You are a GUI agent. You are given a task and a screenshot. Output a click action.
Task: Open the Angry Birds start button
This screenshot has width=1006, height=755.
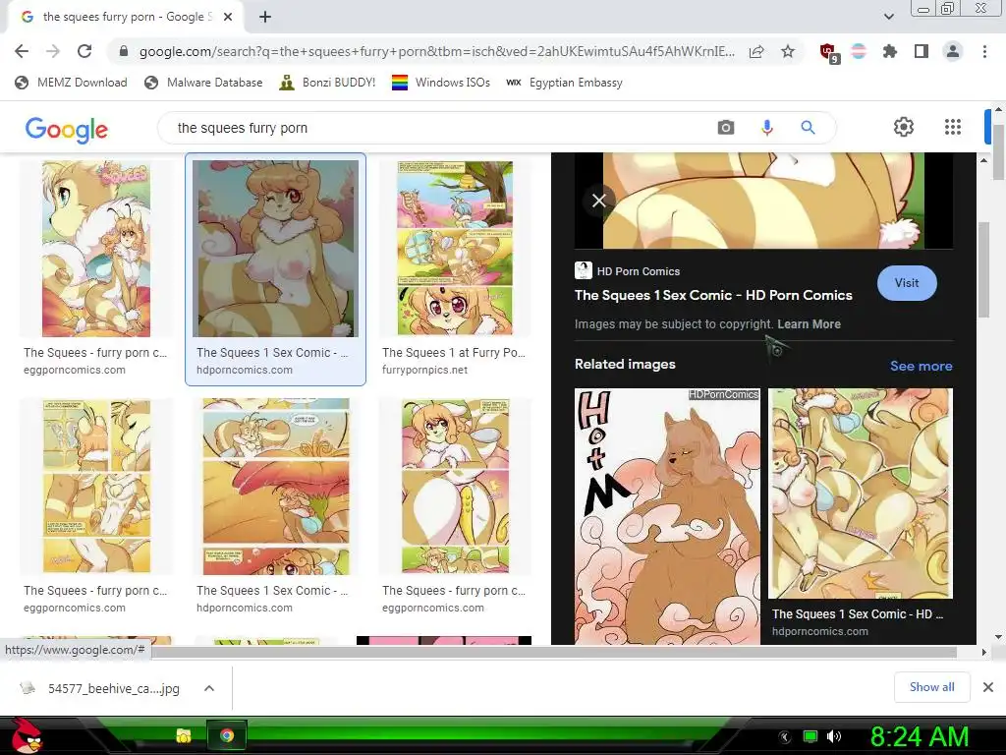point(26,735)
